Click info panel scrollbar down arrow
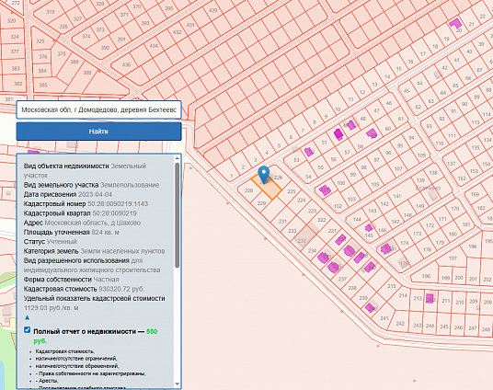 pyautogui.click(x=177, y=384)
